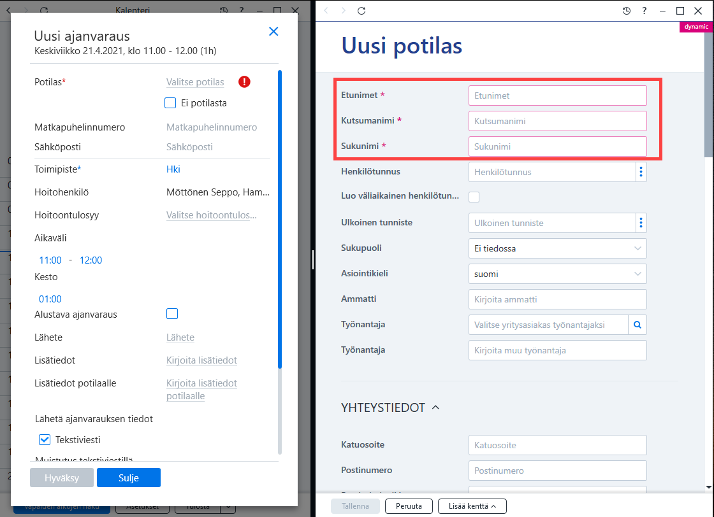The width and height of the screenshot is (714, 517).
Task: Click Kirjoita lisätiedot potilaalle field
Action: [x=201, y=389]
